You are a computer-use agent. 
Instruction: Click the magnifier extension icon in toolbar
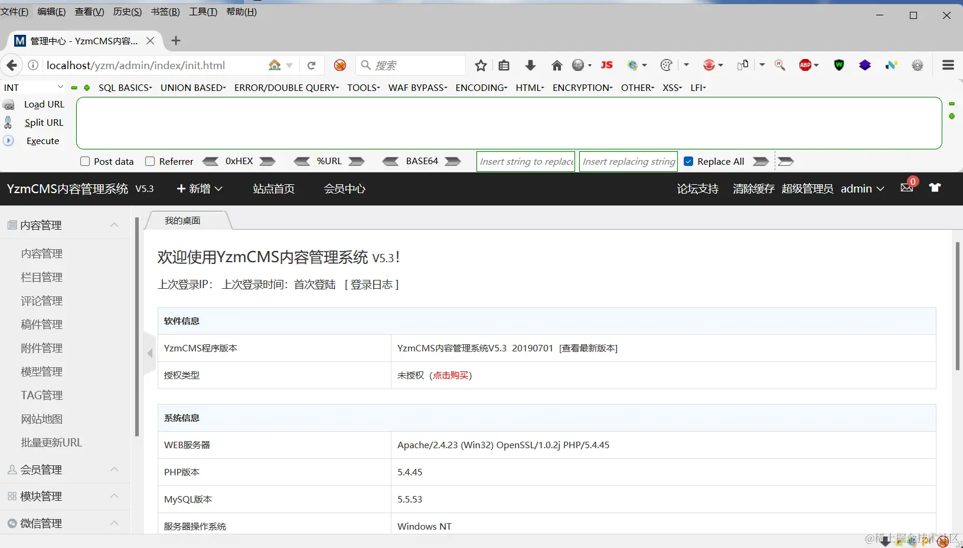point(780,65)
